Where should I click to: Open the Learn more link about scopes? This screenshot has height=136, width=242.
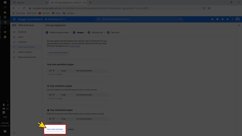coord(75,46)
